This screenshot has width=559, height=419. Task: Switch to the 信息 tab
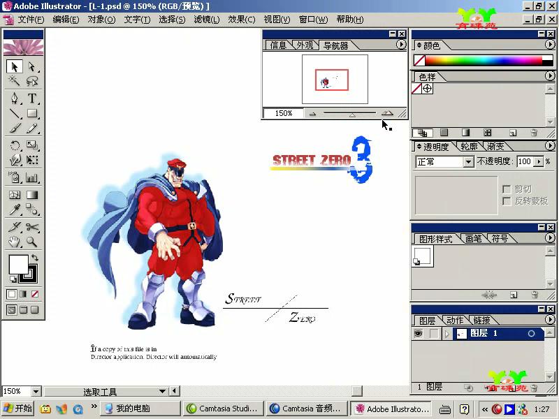pyautogui.click(x=278, y=45)
